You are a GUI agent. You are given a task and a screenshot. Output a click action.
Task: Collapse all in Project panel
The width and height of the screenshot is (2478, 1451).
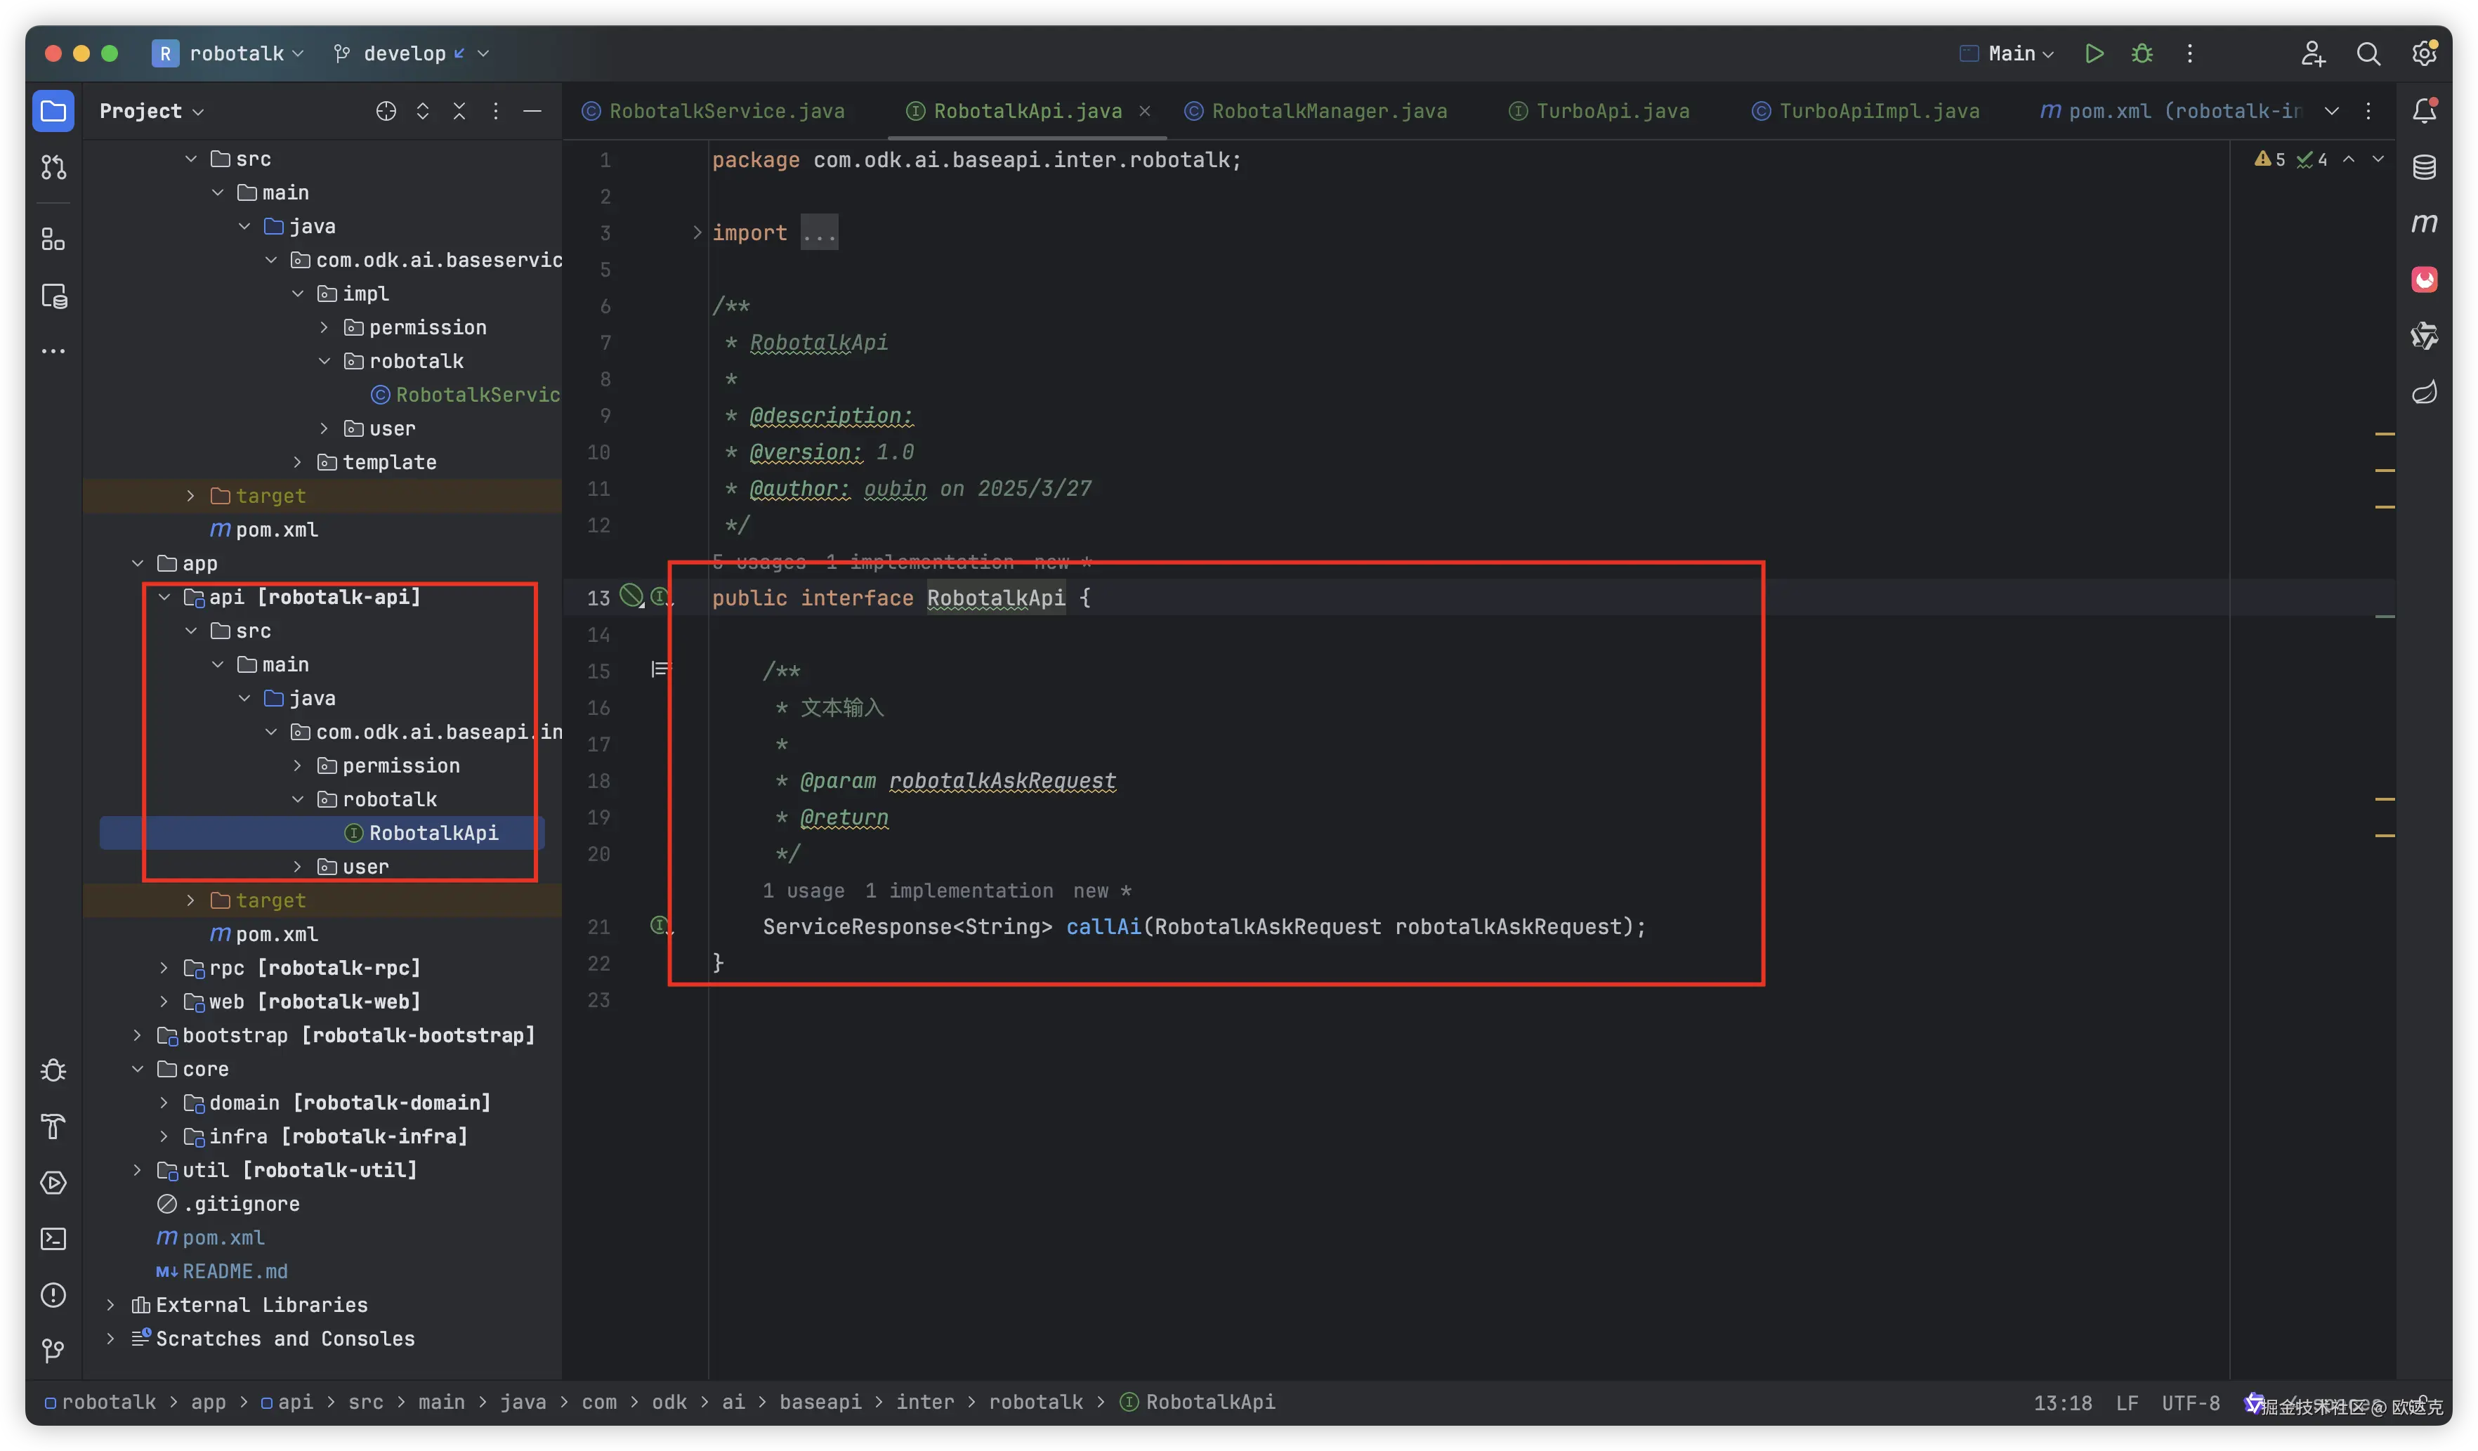click(458, 111)
